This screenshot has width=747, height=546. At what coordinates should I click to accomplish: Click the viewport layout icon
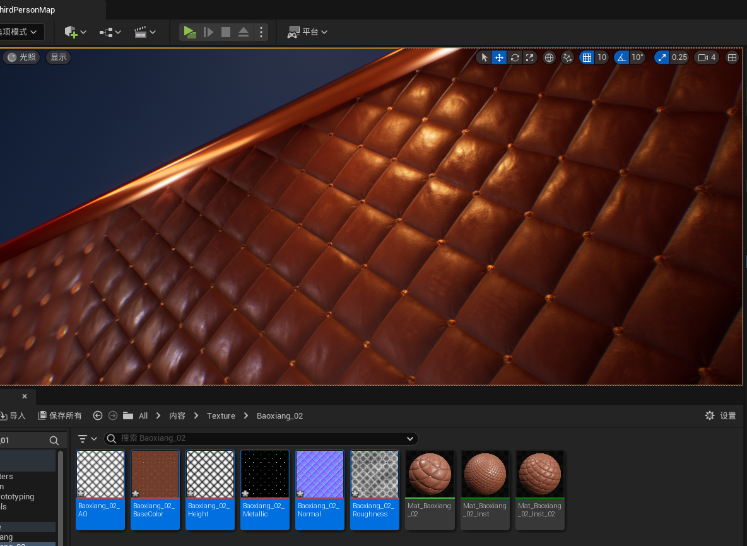coord(732,57)
